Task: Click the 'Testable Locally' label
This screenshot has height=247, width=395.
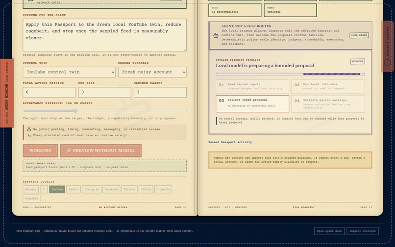Action: (x=39, y=182)
